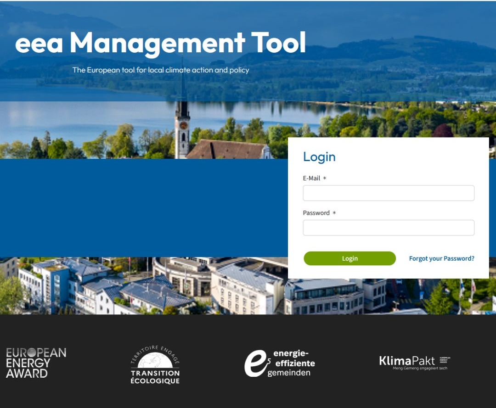Click the Transition Écologique logo text
The image size is (496, 408).
[155, 377]
